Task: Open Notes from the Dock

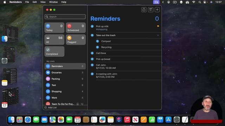Action: (111, 120)
